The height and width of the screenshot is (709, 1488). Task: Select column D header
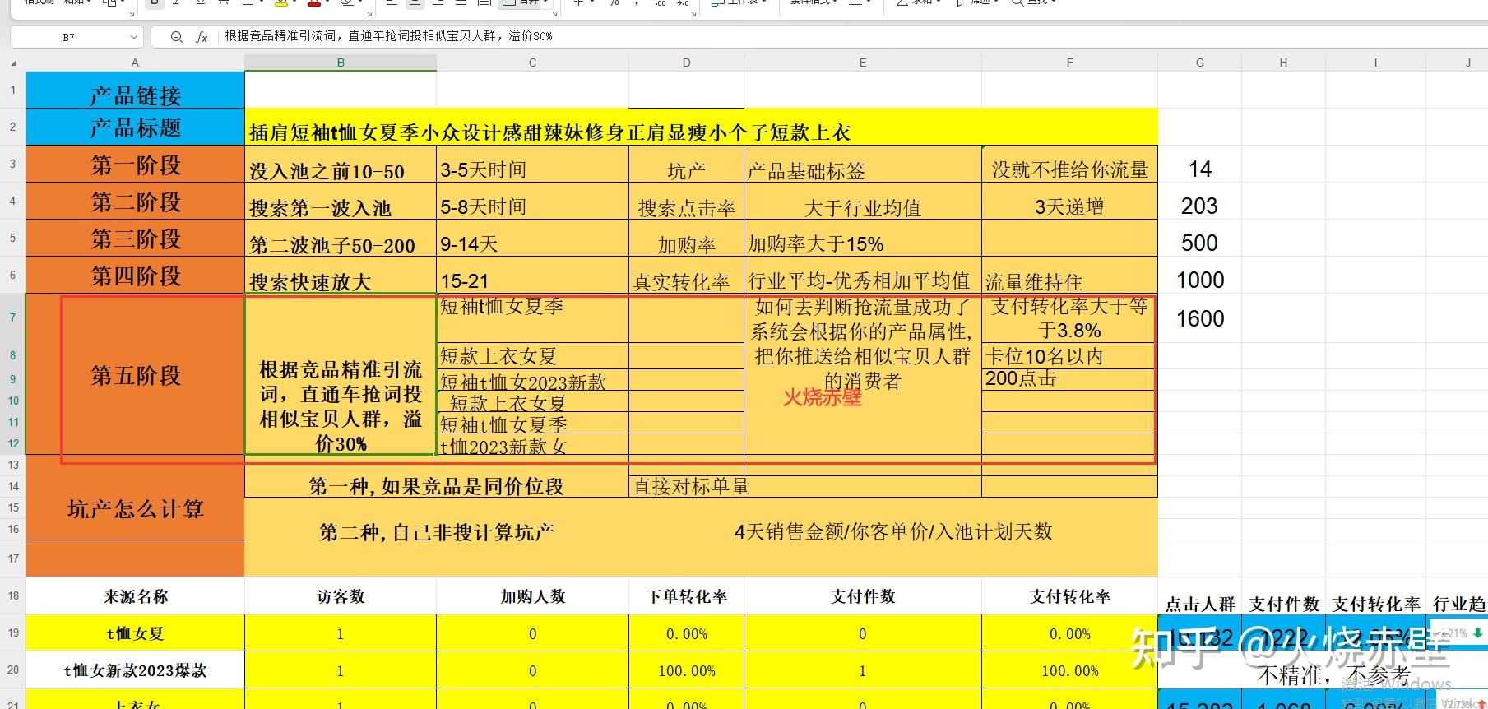pyautogui.click(x=686, y=63)
